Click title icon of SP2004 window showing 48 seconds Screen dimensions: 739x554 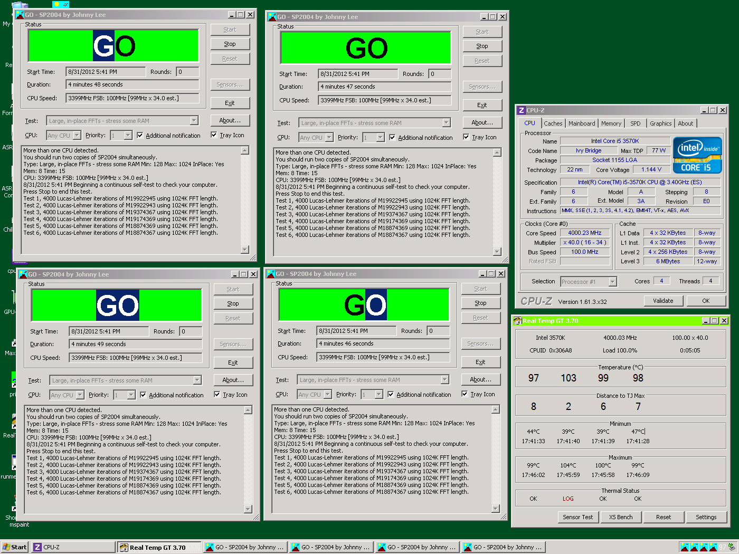coord(20,15)
